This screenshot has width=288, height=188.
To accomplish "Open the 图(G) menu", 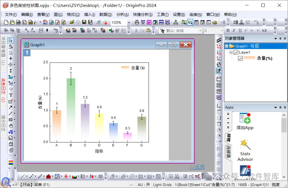I will tap(58, 14).
